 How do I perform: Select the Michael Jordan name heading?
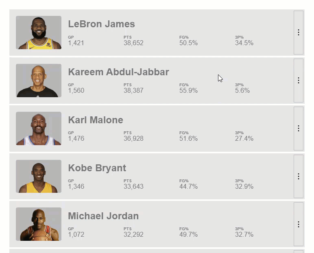coord(103,216)
